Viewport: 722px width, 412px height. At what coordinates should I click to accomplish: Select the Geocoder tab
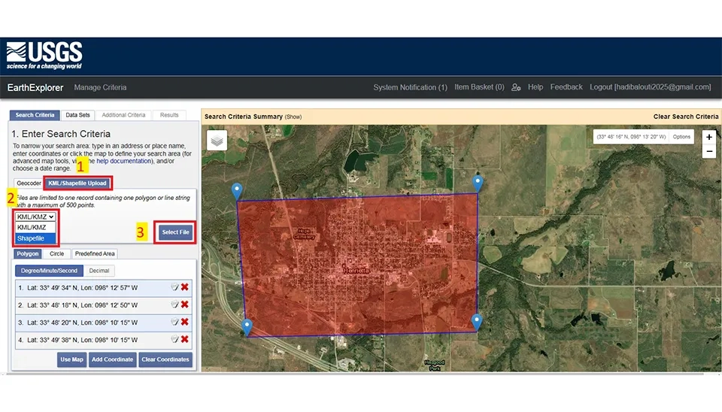(x=29, y=183)
